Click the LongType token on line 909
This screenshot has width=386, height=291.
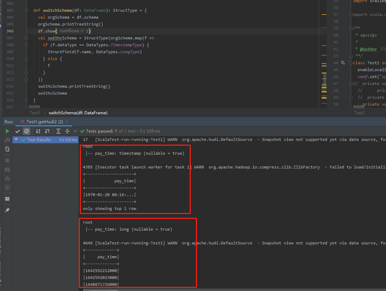[x=130, y=52]
